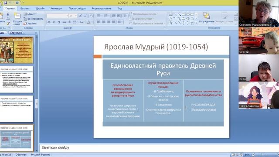279x157 pixels.
Task: Open the Customize Quick Access Toolbar arrow
Action: [x=23, y=3]
